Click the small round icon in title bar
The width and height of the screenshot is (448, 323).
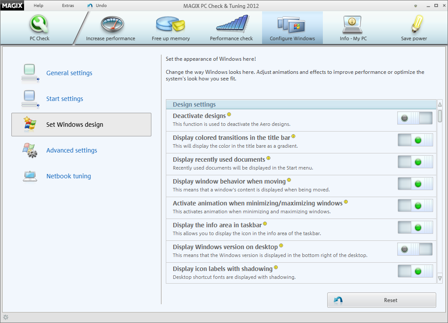coord(416,6)
